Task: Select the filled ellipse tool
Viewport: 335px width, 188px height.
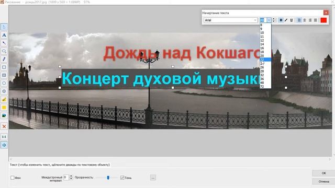Action: [4, 91]
